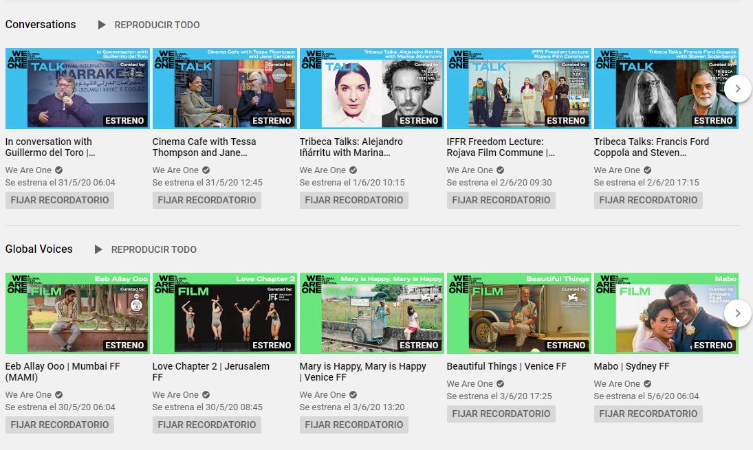This screenshot has width=753, height=450.
Task: Open We Are One channel under Guillermo del Toro
Action: point(28,170)
